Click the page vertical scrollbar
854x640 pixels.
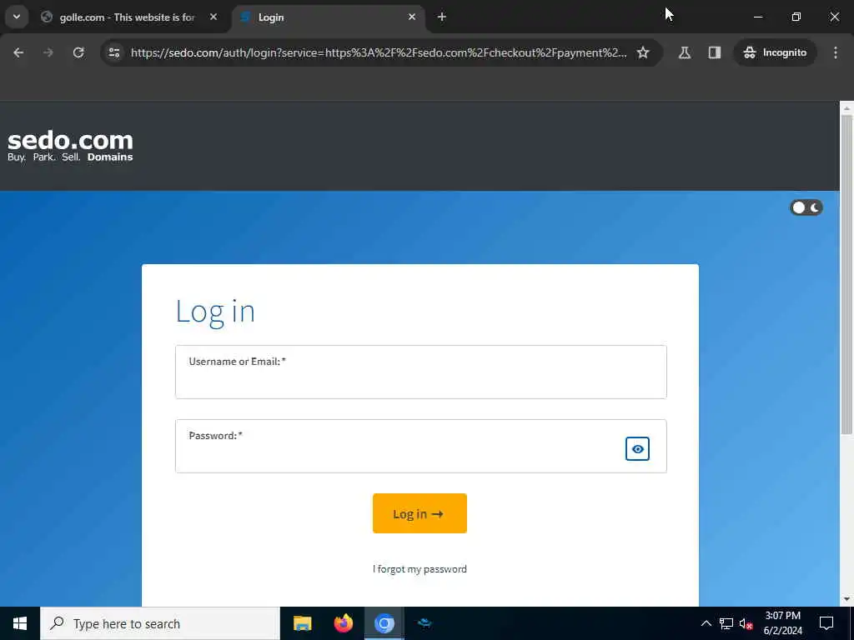tap(846, 275)
